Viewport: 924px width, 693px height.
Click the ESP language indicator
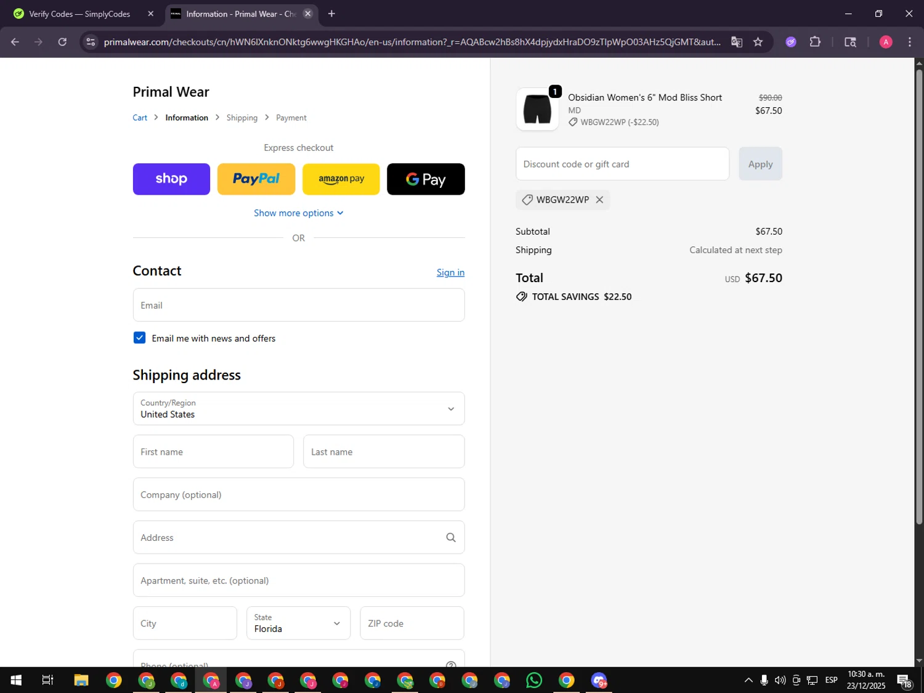pyautogui.click(x=831, y=680)
